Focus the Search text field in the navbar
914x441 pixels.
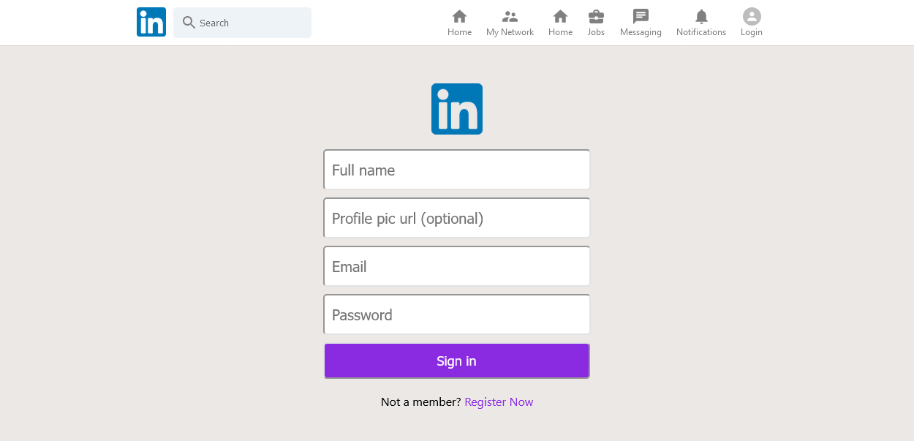click(x=252, y=23)
